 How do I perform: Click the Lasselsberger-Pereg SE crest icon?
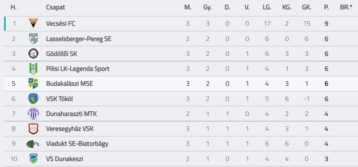coord(33,39)
